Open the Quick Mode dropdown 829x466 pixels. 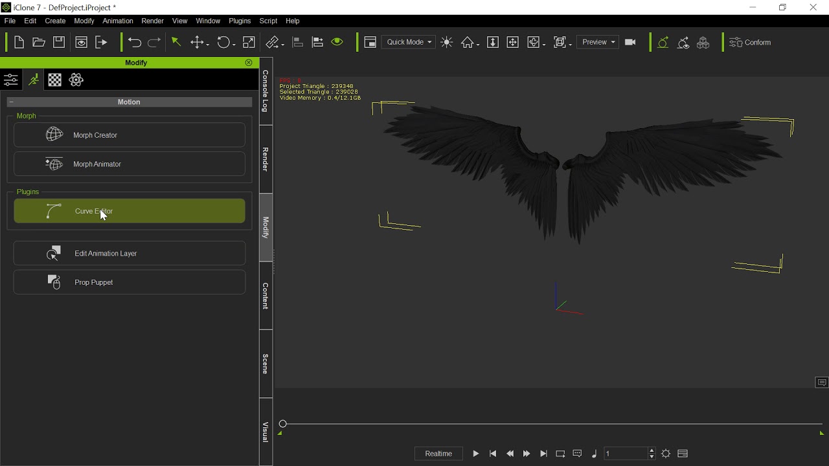point(409,42)
